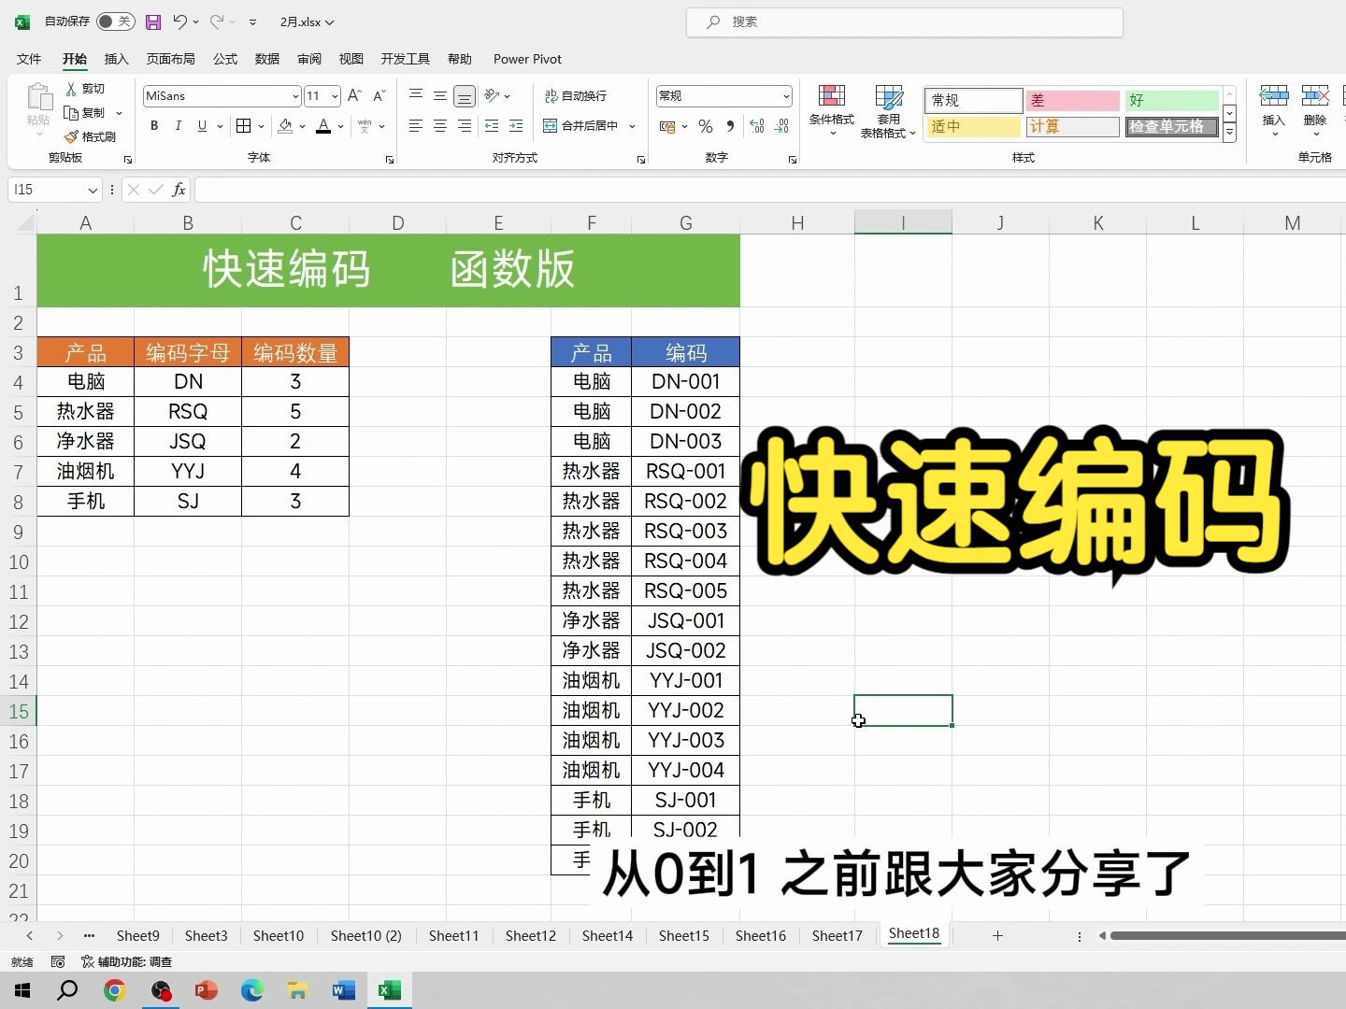1346x1009 pixels.
Task: Click the Increase Decimal icon
Action: (x=757, y=126)
